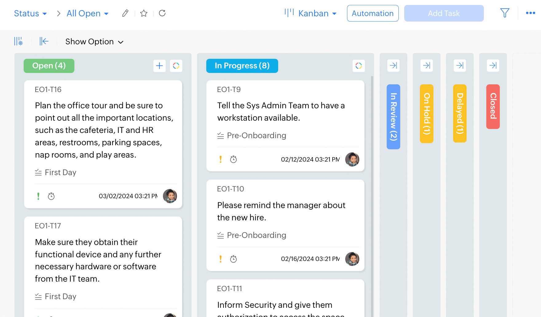Collapse all columns using the collapse icon
This screenshot has width=541, height=317.
coord(44,41)
